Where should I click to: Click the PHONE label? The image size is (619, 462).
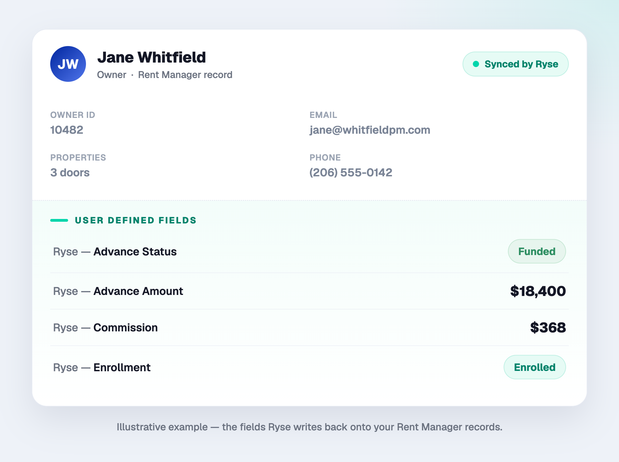pyautogui.click(x=325, y=157)
